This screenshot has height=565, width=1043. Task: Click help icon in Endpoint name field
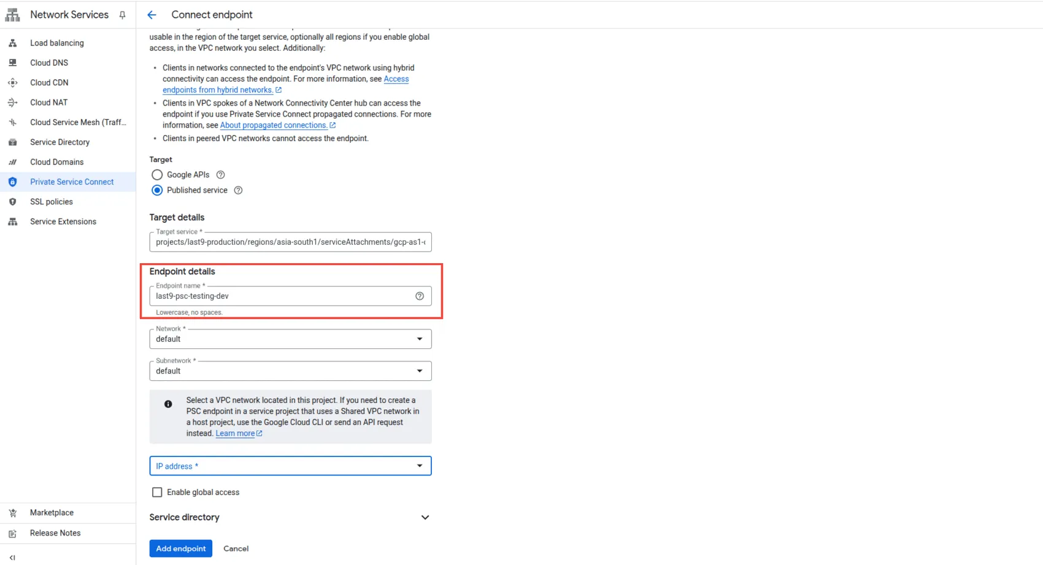420,296
